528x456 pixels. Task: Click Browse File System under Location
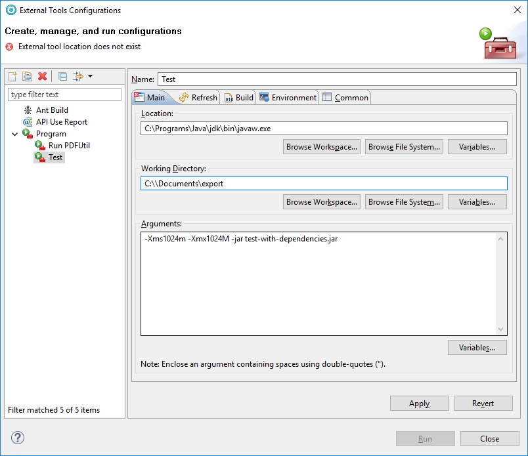pos(405,147)
